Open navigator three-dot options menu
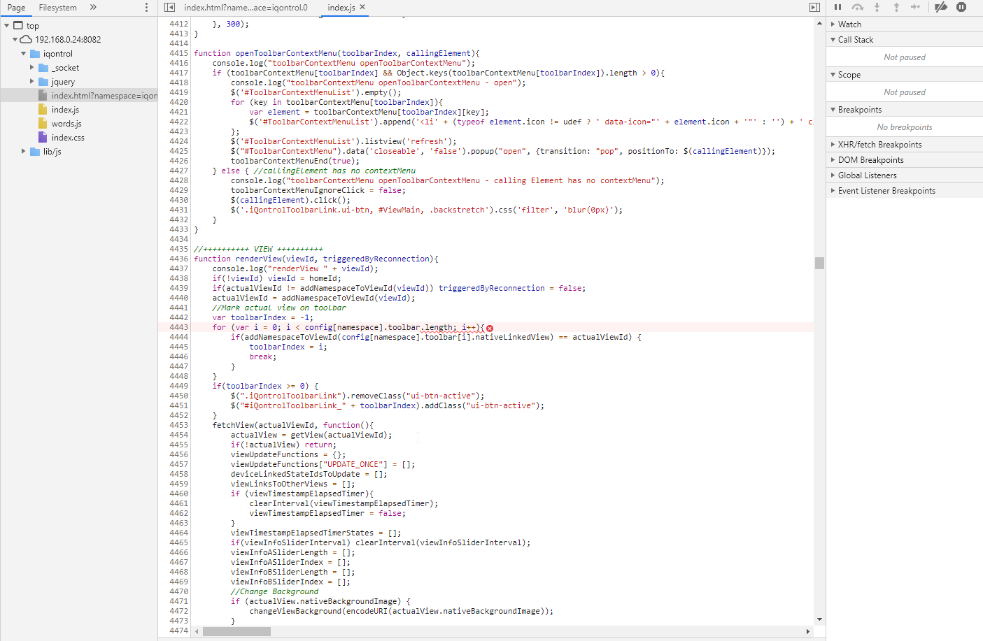983x641 pixels. point(146,7)
